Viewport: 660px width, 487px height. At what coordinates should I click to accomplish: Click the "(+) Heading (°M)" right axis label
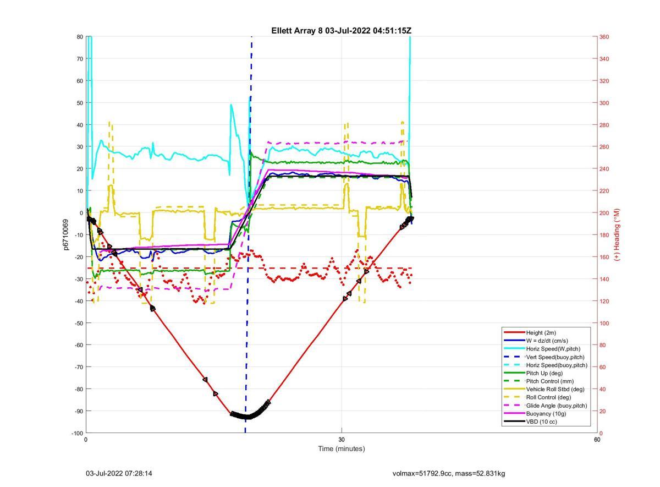coord(617,234)
